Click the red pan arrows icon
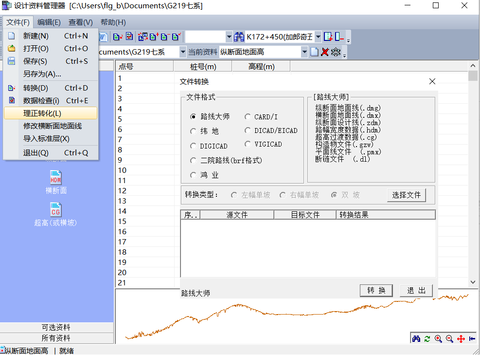 pyautogui.click(x=461, y=339)
